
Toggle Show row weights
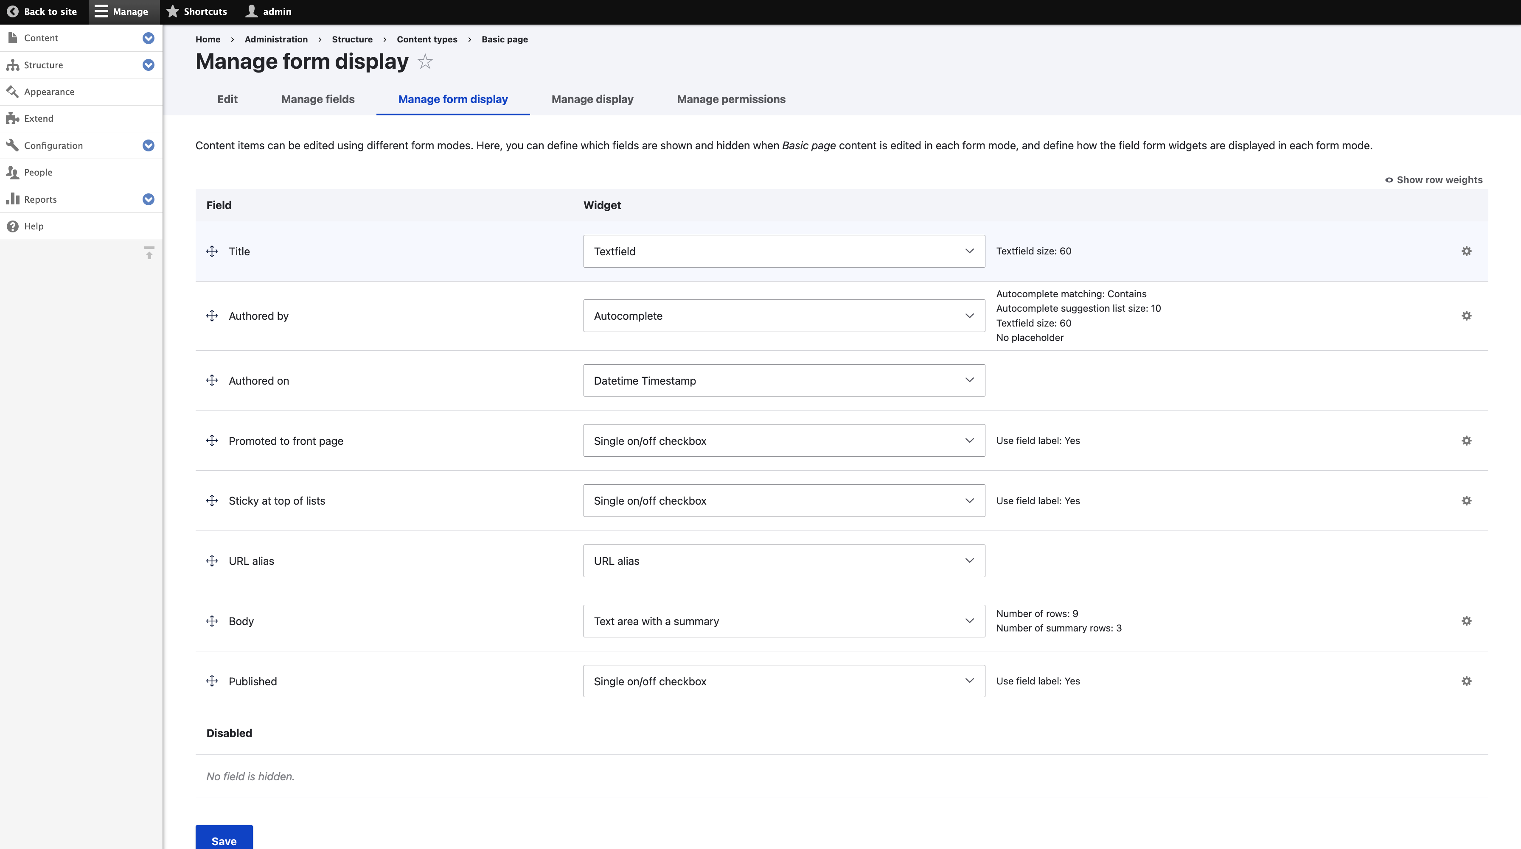[1434, 179]
